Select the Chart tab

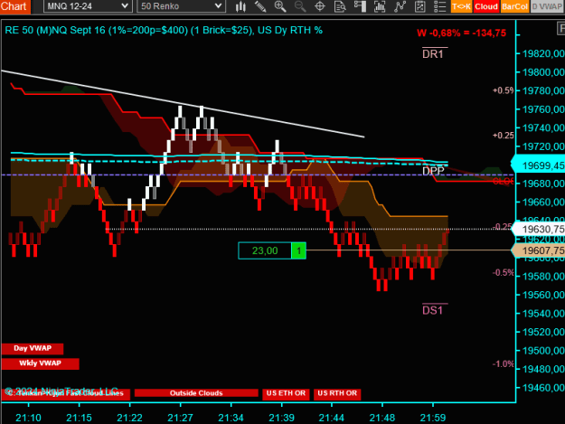[15, 6]
